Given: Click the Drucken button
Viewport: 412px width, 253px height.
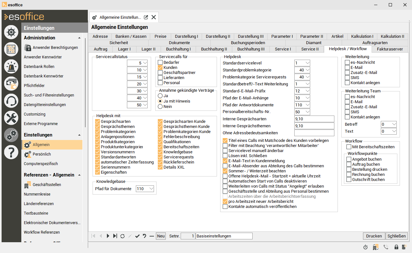Looking at the screenshot, I should tap(374, 236).
